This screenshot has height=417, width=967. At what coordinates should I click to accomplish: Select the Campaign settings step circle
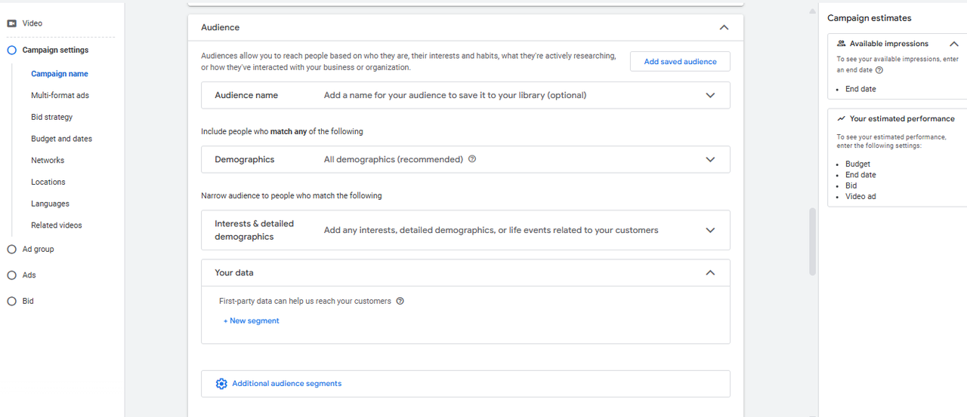[11, 51]
